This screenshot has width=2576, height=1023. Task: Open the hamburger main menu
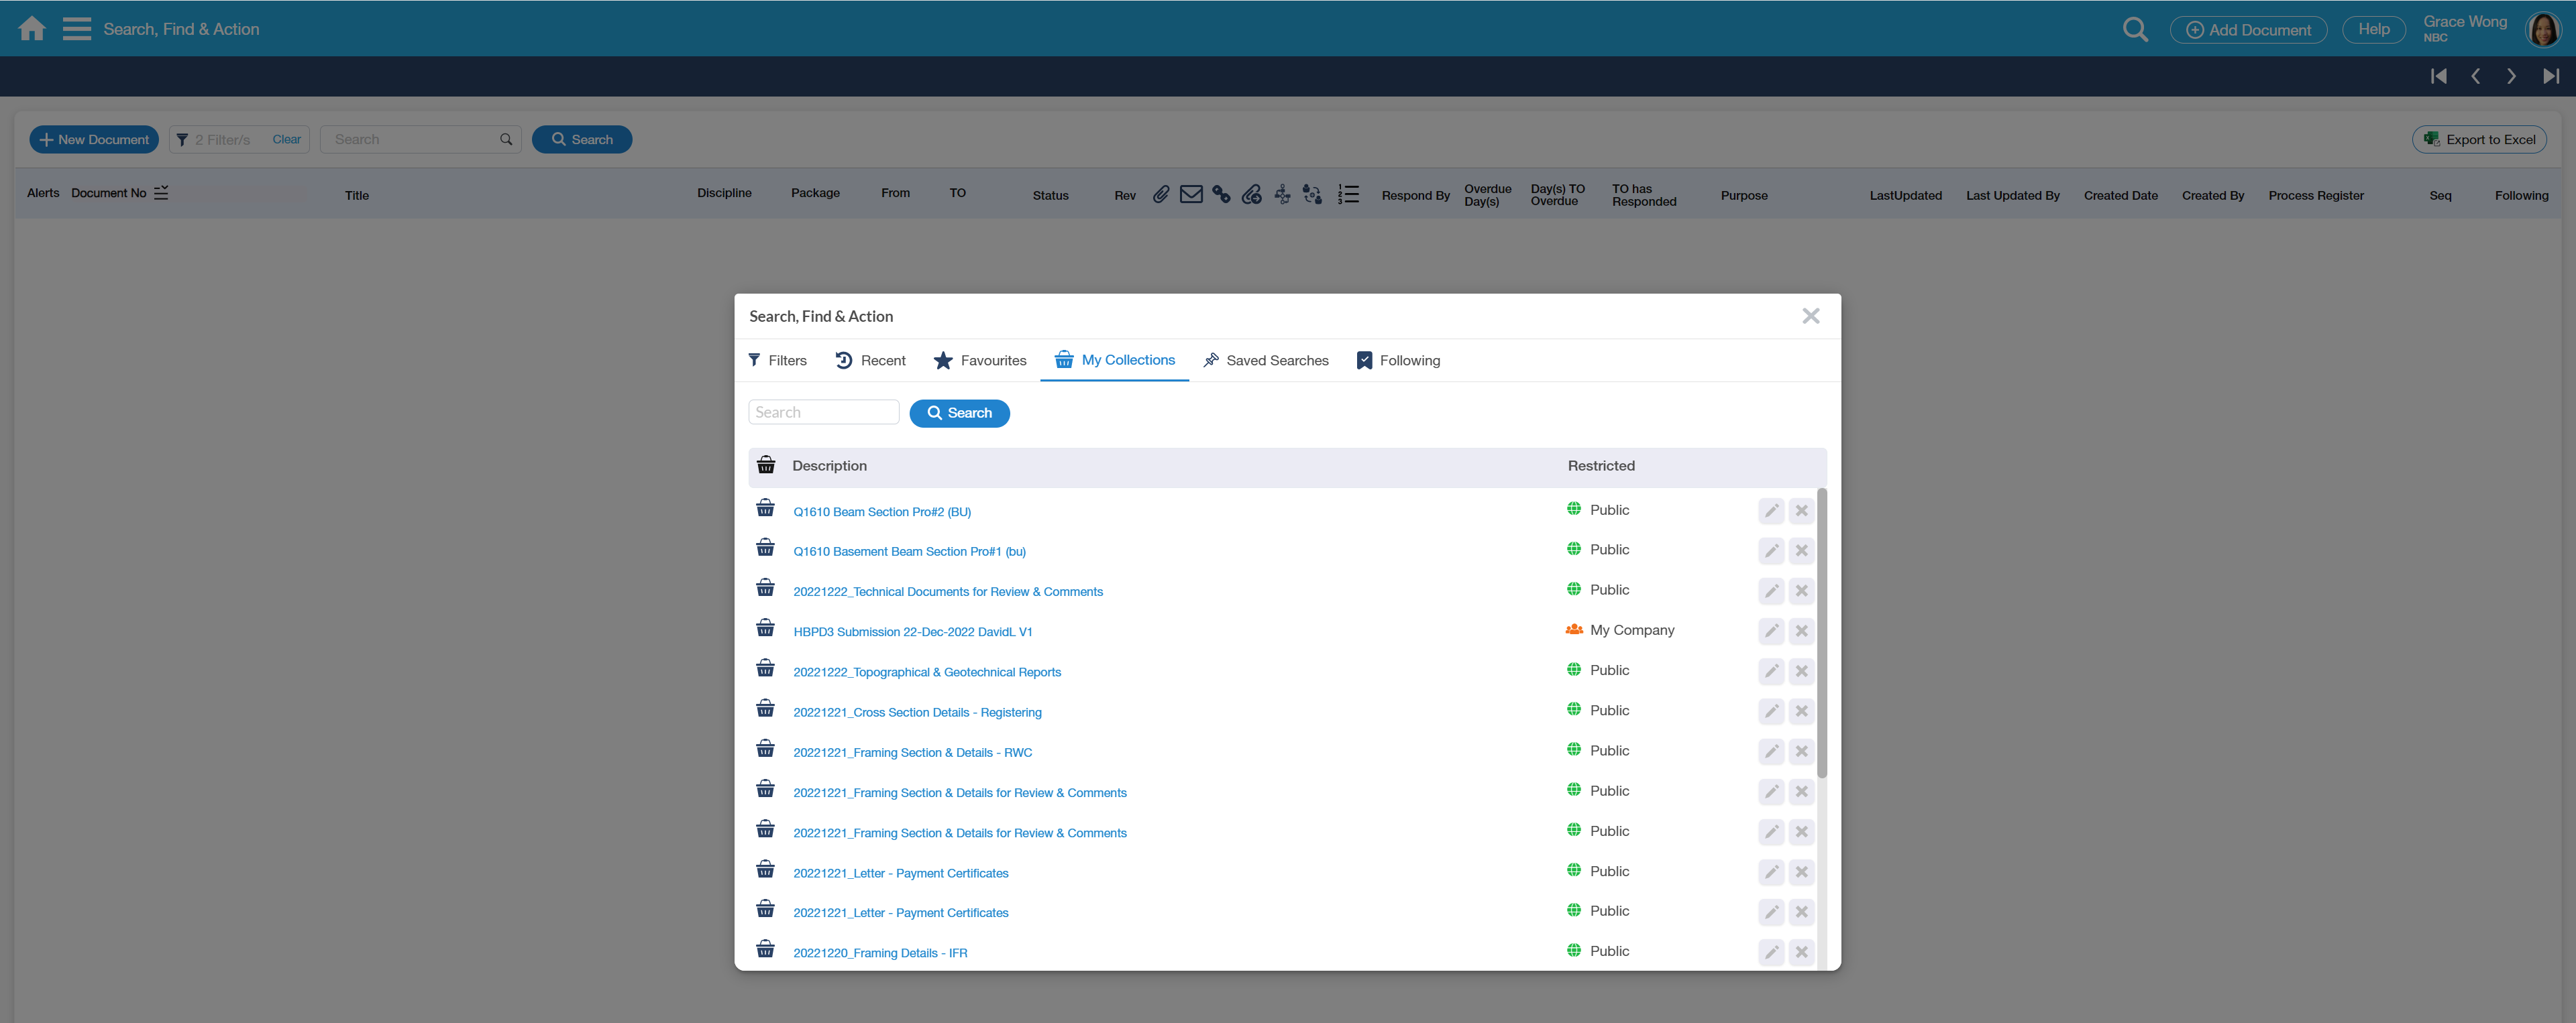[x=76, y=29]
